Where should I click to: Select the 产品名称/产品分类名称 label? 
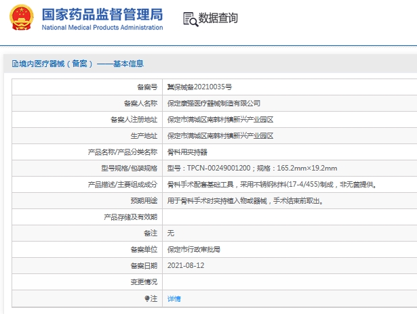click(123, 152)
